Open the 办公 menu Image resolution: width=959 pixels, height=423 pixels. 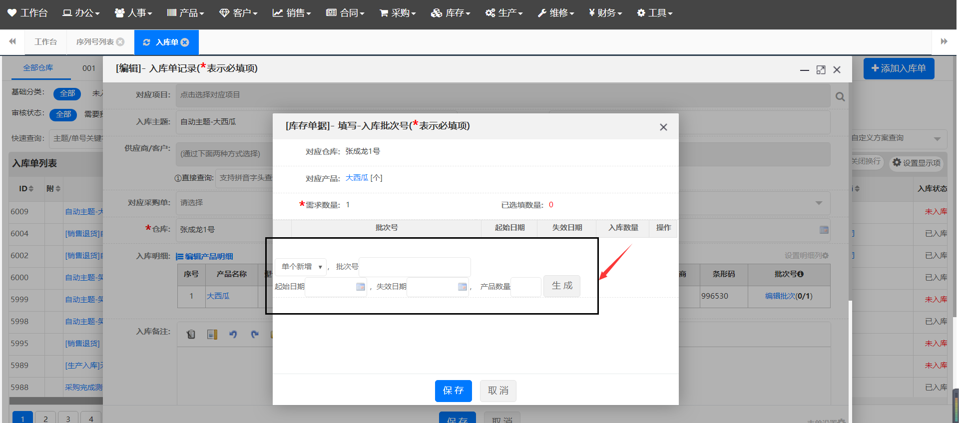(81, 13)
